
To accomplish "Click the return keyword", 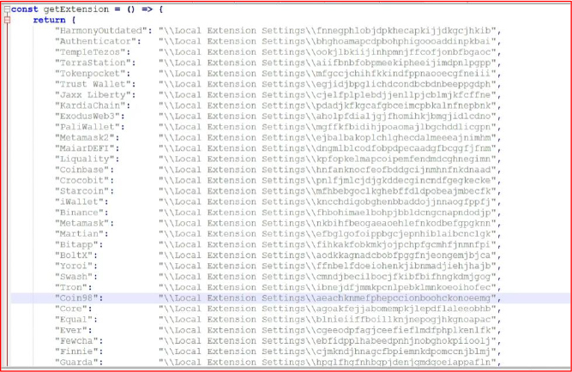I will 49,20.
